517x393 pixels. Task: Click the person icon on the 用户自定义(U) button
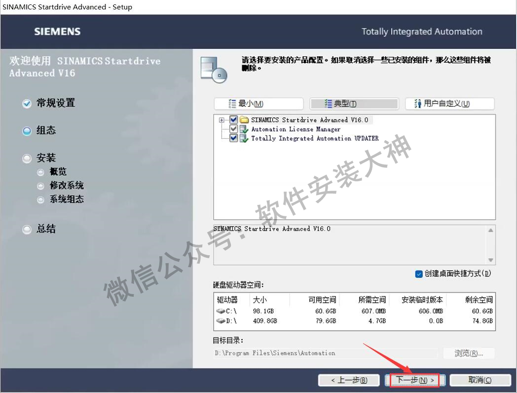click(418, 104)
